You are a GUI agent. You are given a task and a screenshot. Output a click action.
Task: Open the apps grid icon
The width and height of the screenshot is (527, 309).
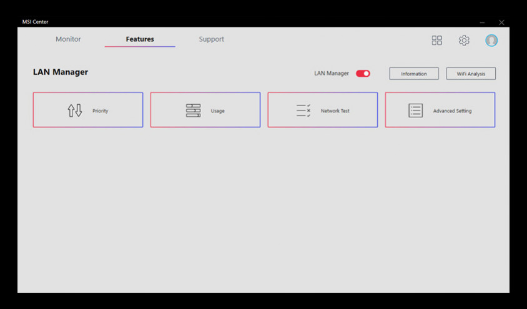coord(436,41)
